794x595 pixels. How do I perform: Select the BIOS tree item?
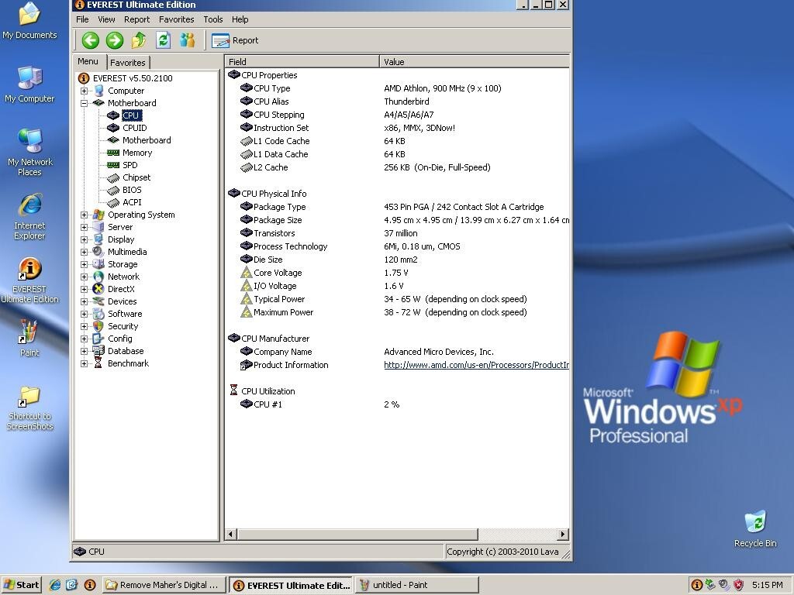click(x=132, y=190)
